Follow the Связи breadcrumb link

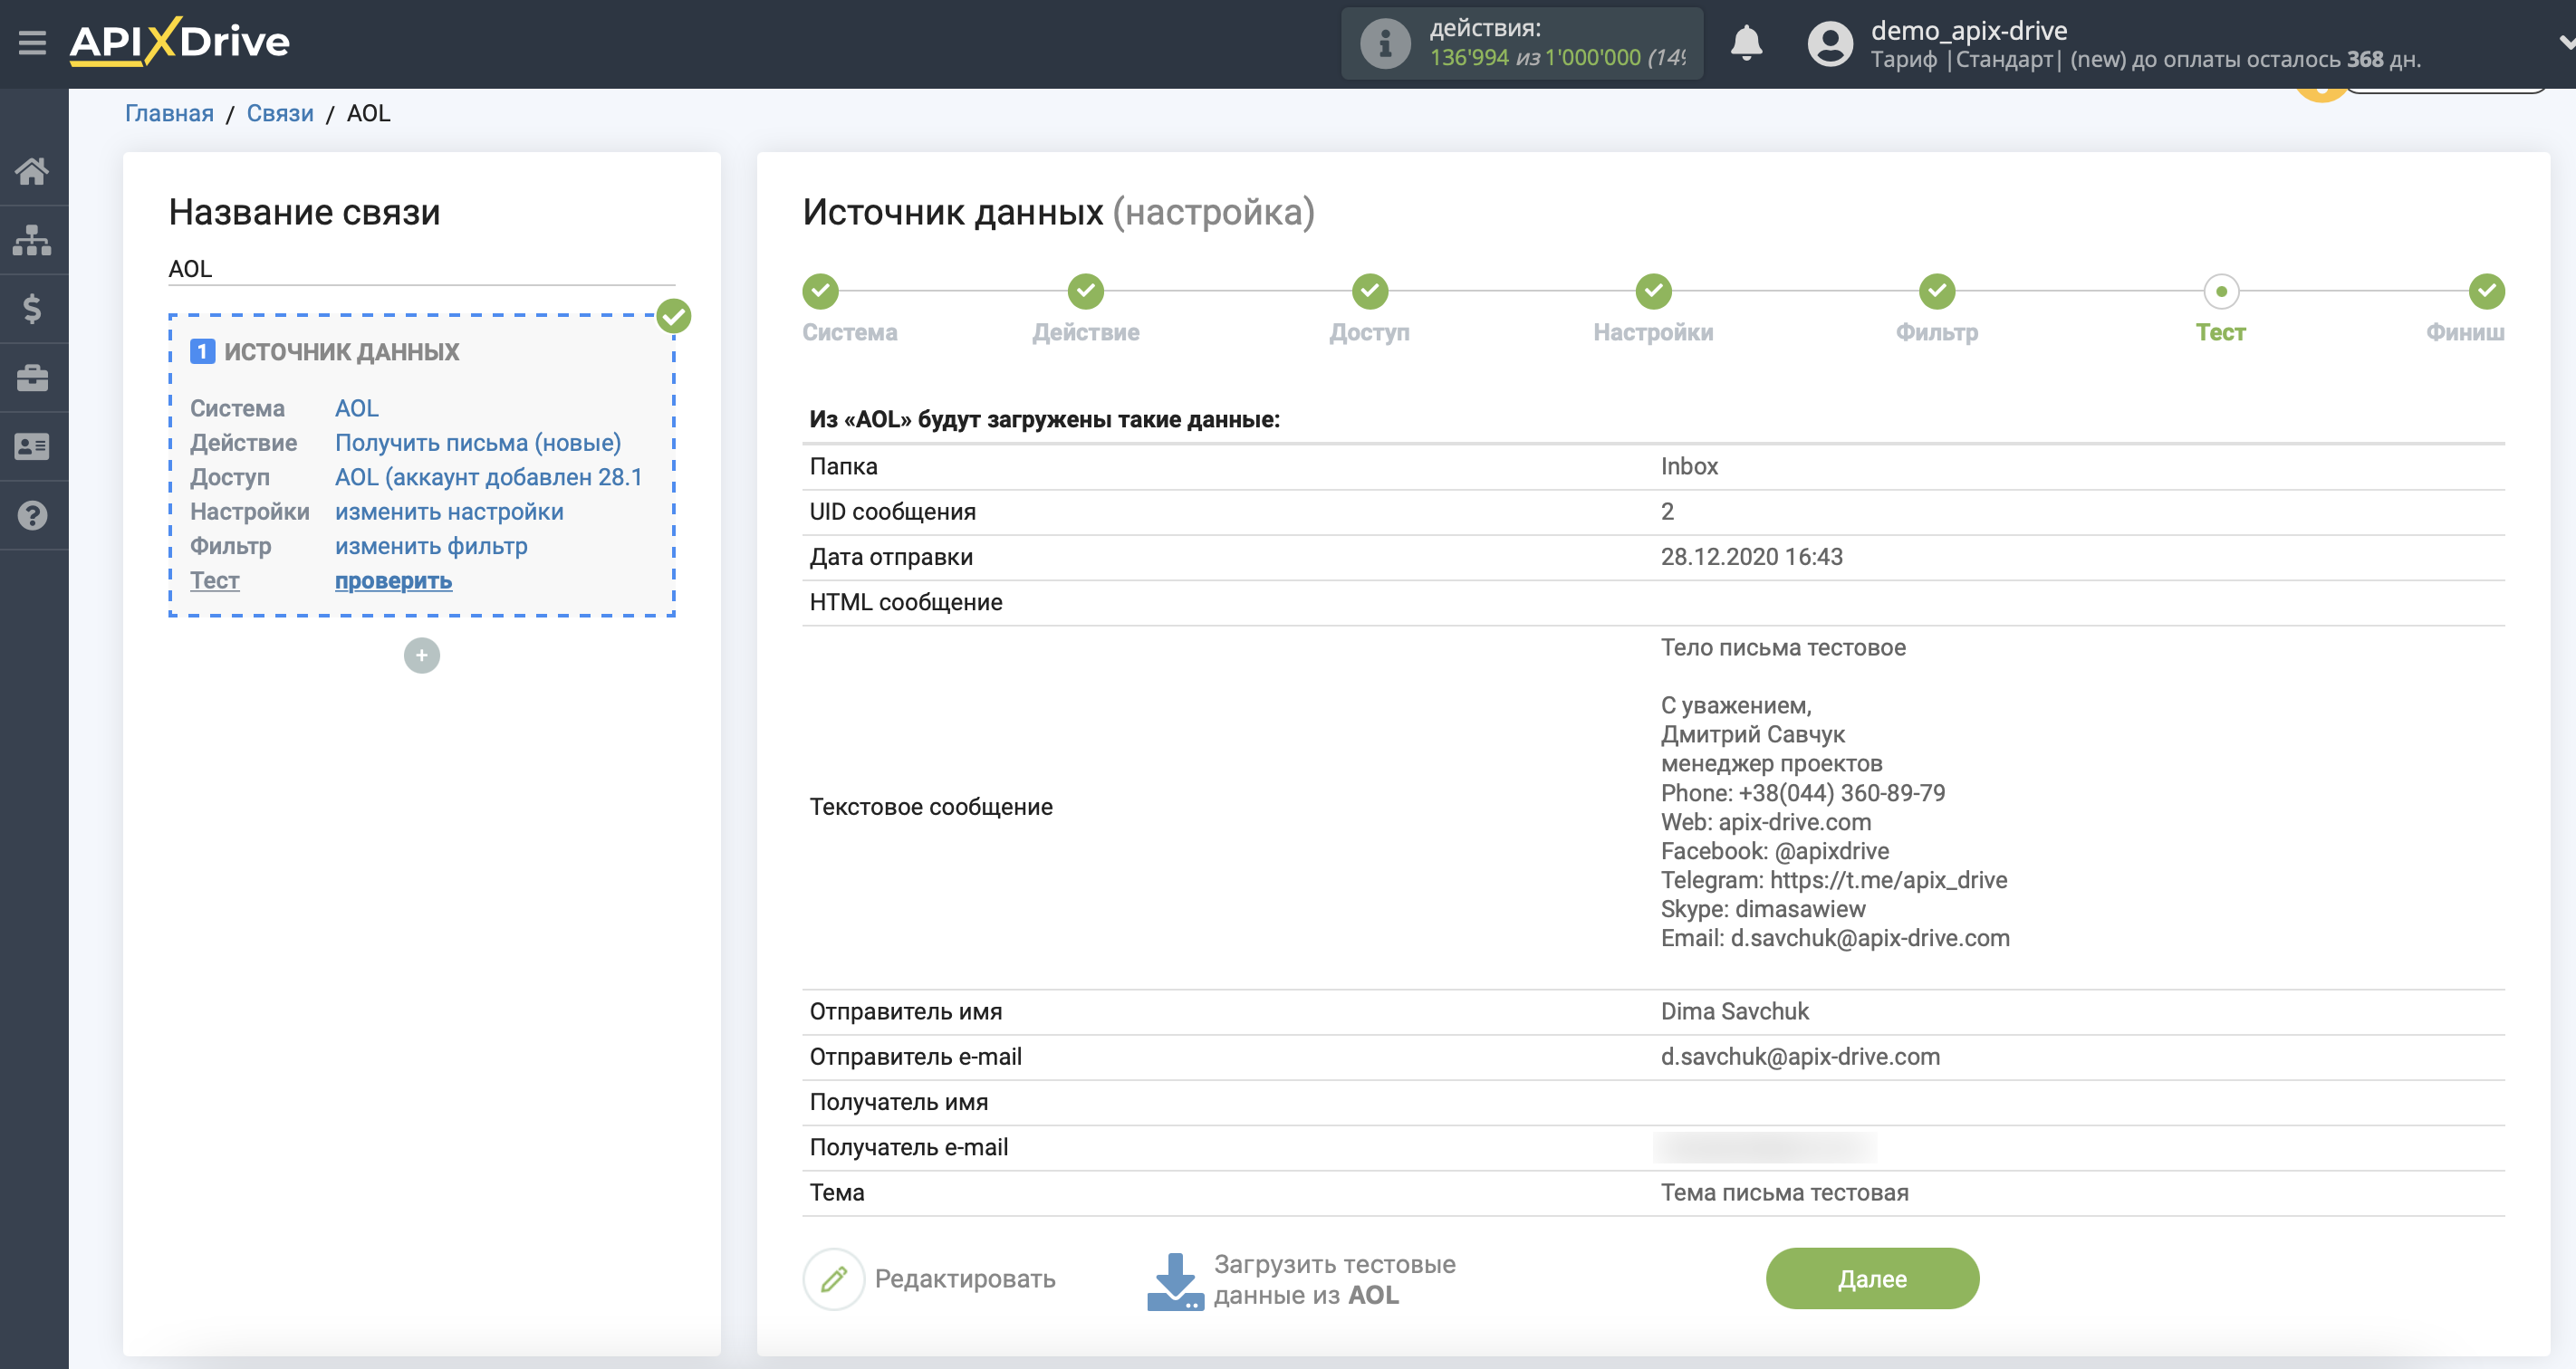(280, 113)
